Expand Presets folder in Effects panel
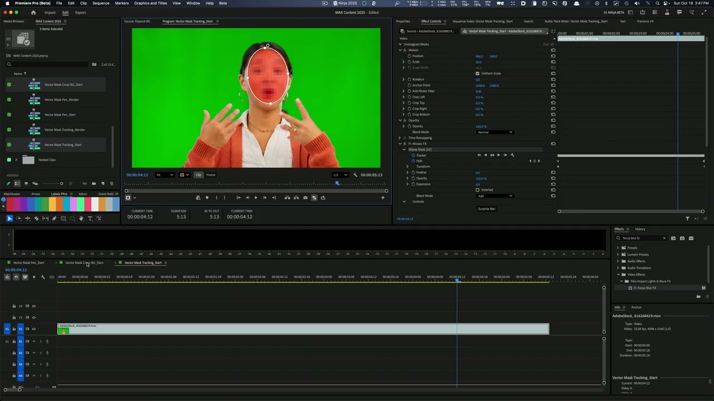714x401 pixels. coord(617,248)
